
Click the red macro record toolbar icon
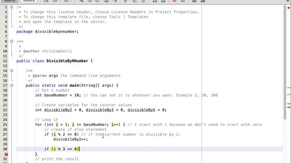tap(174, 1)
